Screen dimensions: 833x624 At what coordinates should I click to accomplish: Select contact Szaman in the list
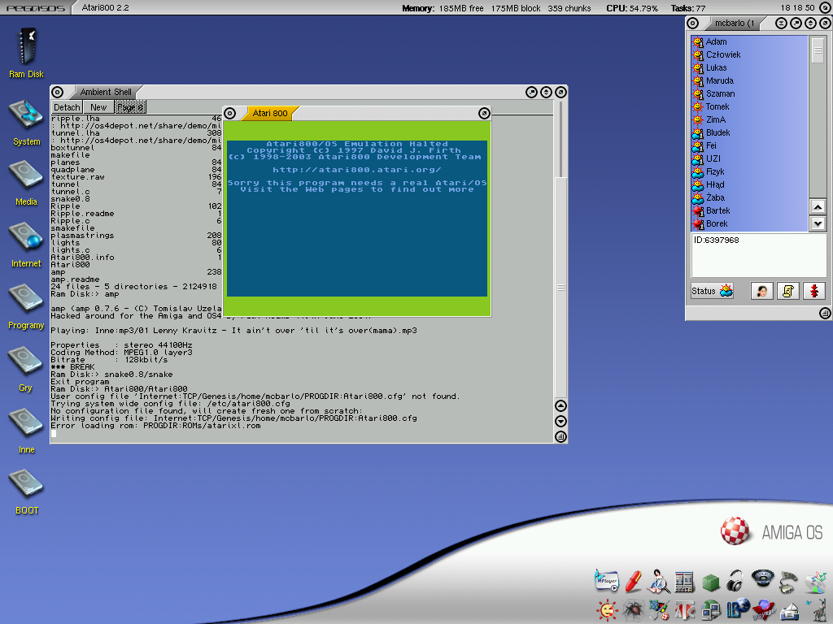pos(749,94)
